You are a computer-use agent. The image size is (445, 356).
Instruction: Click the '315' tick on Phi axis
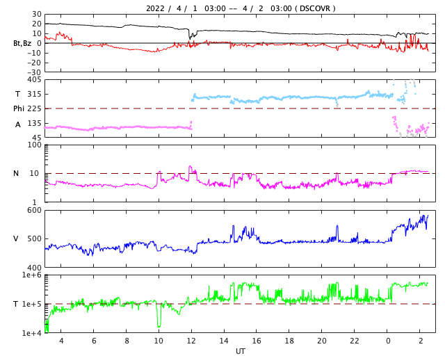(x=34, y=95)
